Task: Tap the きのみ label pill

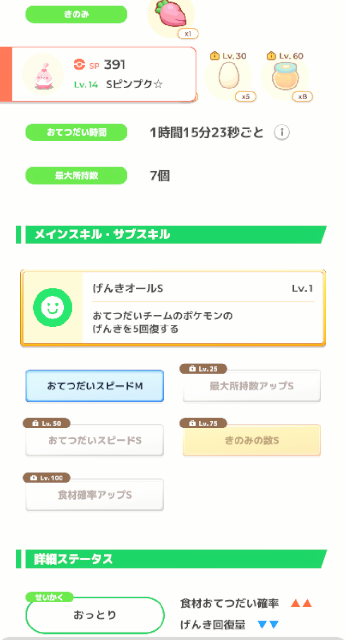Action: tap(76, 14)
